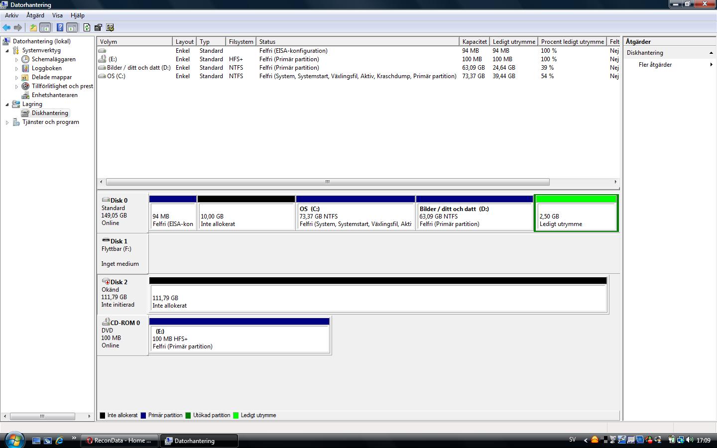This screenshot has height=448, width=717.
Task: Sort the list by the Kapacitet column header
Action: 474,42
